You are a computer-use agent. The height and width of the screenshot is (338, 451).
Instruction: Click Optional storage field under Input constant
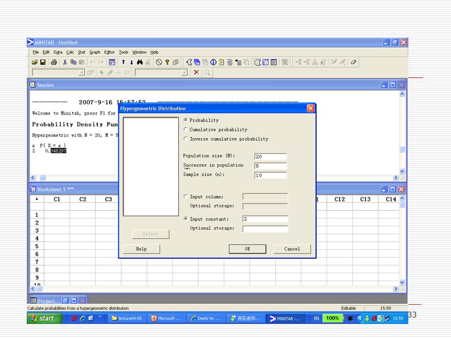tap(265, 229)
